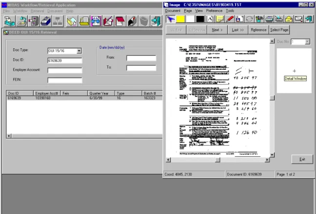
Task: Expand the Doc No dropdown
Action: 307,42
